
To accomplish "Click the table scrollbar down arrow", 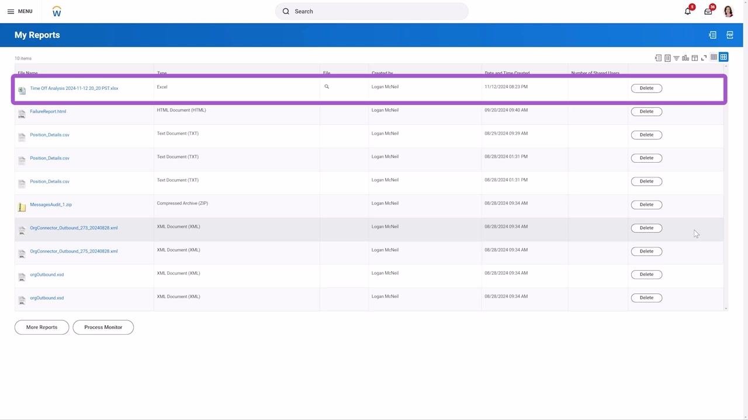I will point(726,309).
